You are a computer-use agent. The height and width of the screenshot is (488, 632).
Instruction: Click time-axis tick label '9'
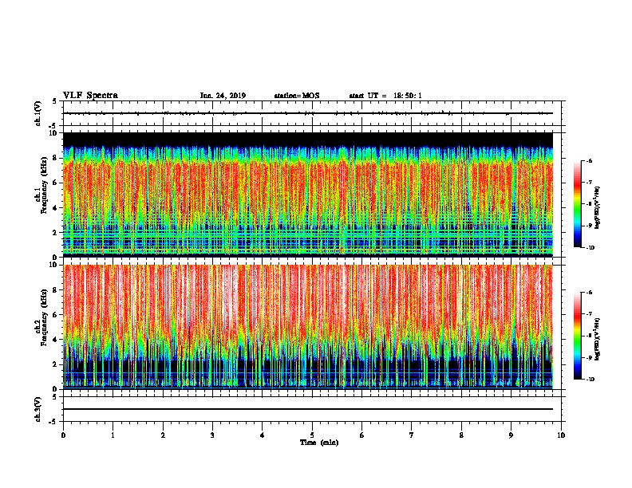[x=511, y=435]
